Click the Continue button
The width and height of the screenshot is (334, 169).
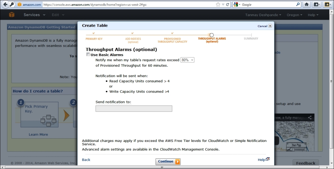click(x=168, y=162)
